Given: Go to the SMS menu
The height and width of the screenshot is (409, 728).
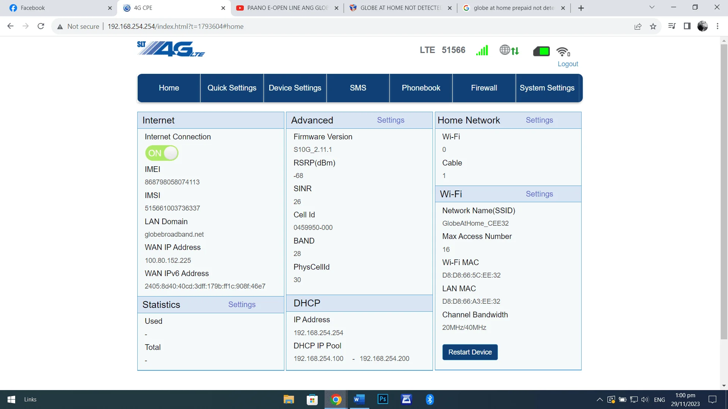Looking at the screenshot, I should (x=358, y=88).
